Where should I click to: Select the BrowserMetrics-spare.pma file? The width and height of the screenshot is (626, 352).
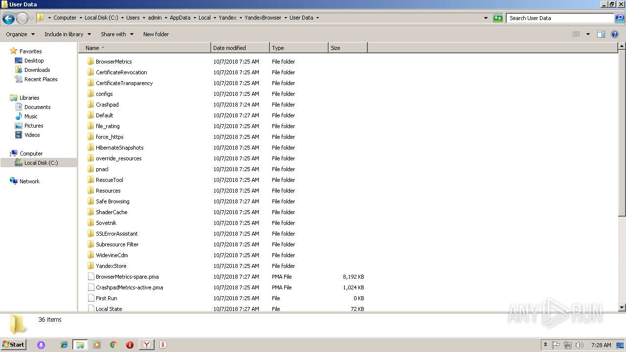tap(127, 277)
